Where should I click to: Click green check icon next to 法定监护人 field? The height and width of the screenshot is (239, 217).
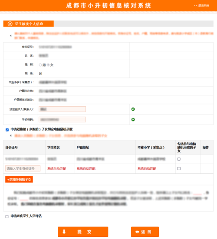(x=133, y=109)
